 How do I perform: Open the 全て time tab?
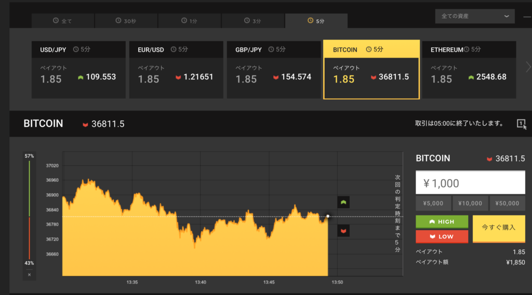62,21
